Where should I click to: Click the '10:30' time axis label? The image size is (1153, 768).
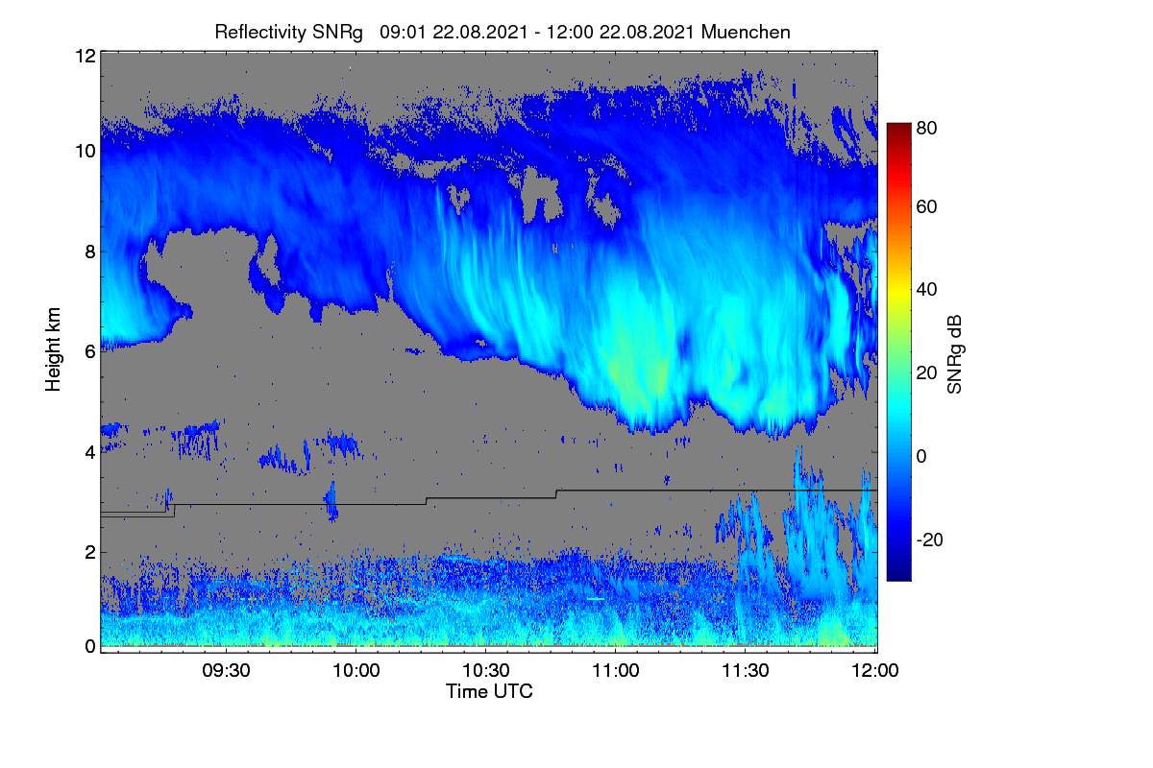coord(486,671)
